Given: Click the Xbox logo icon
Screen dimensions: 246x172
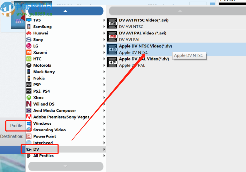Looking at the screenshot, I should coord(29,98).
